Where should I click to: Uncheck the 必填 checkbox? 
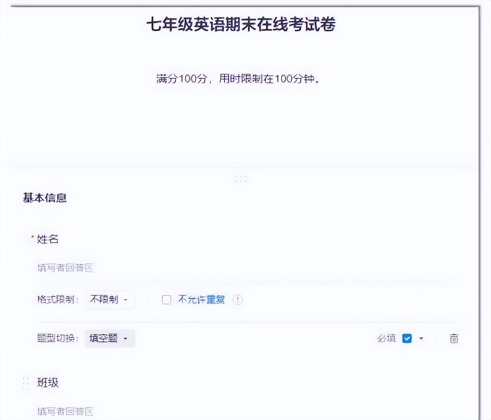pos(407,338)
